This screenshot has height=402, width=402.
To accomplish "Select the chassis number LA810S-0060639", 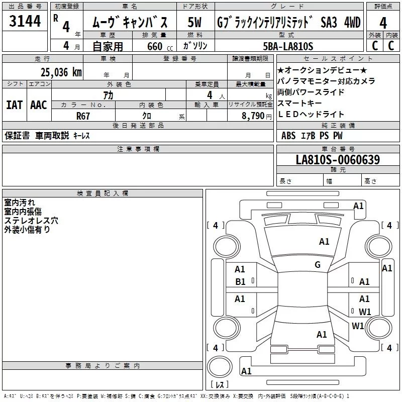I will [x=338, y=159].
